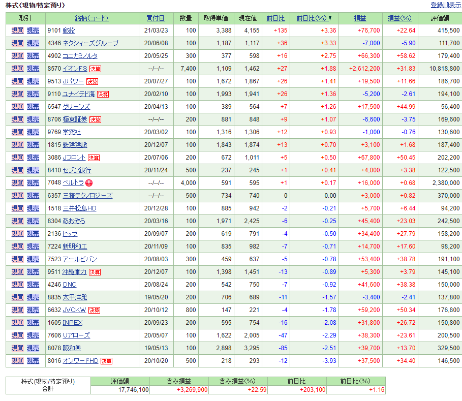Sort by 前日比(%) descending arrow

click(330, 18)
